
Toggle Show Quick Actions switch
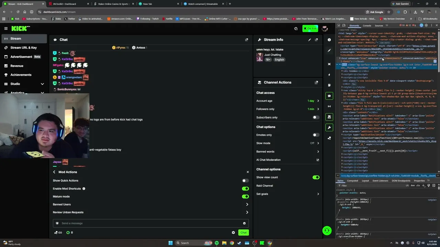pyautogui.click(x=245, y=180)
